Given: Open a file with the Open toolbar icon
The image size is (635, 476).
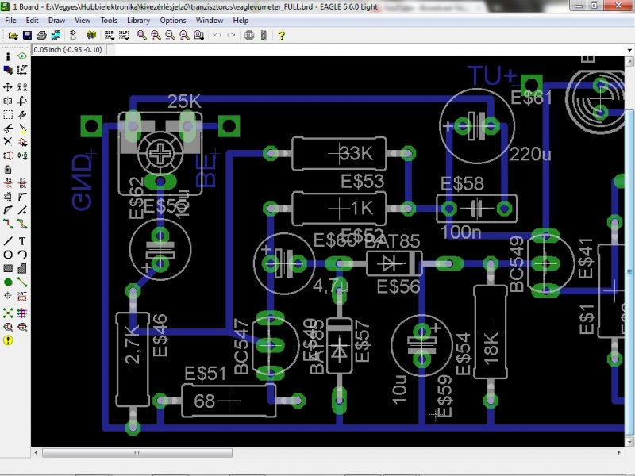Looking at the screenshot, I should (13, 36).
